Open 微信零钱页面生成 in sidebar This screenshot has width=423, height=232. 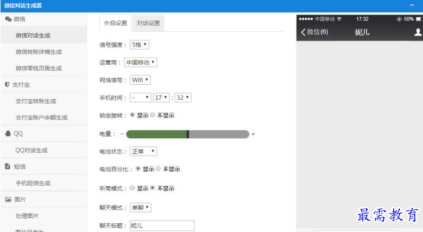click(x=38, y=68)
